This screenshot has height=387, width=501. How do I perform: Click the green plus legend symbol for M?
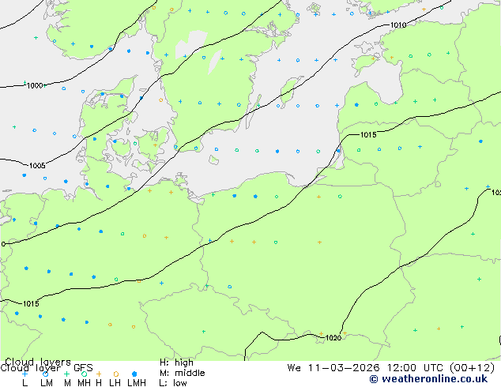[x=66, y=374]
